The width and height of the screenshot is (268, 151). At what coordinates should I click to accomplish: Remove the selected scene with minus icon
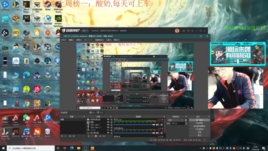coord(66,136)
